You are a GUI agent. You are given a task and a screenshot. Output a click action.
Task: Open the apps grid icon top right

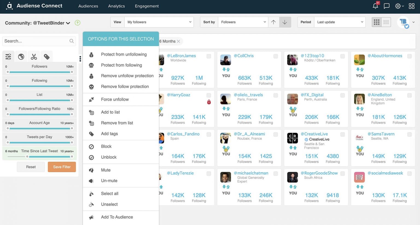click(x=412, y=6)
